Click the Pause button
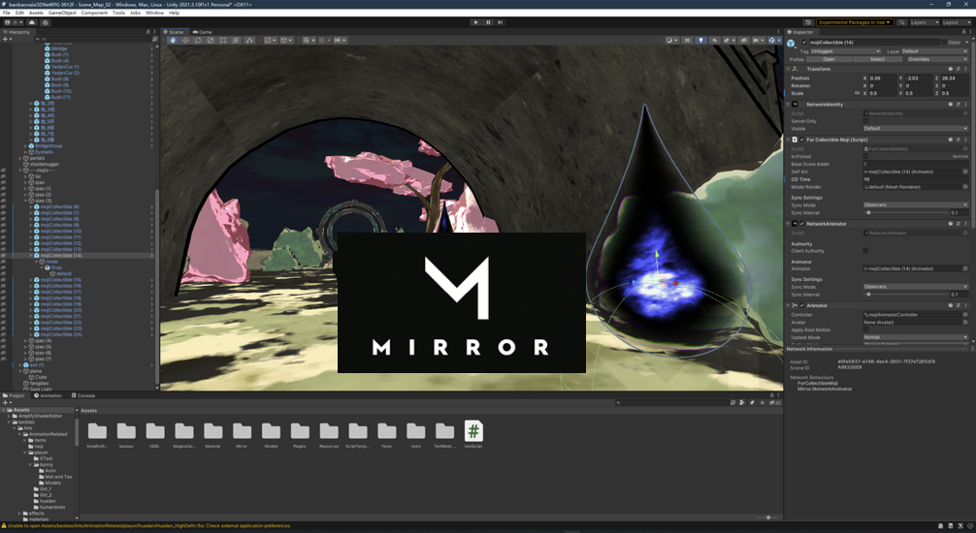976x533 pixels. coord(488,22)
